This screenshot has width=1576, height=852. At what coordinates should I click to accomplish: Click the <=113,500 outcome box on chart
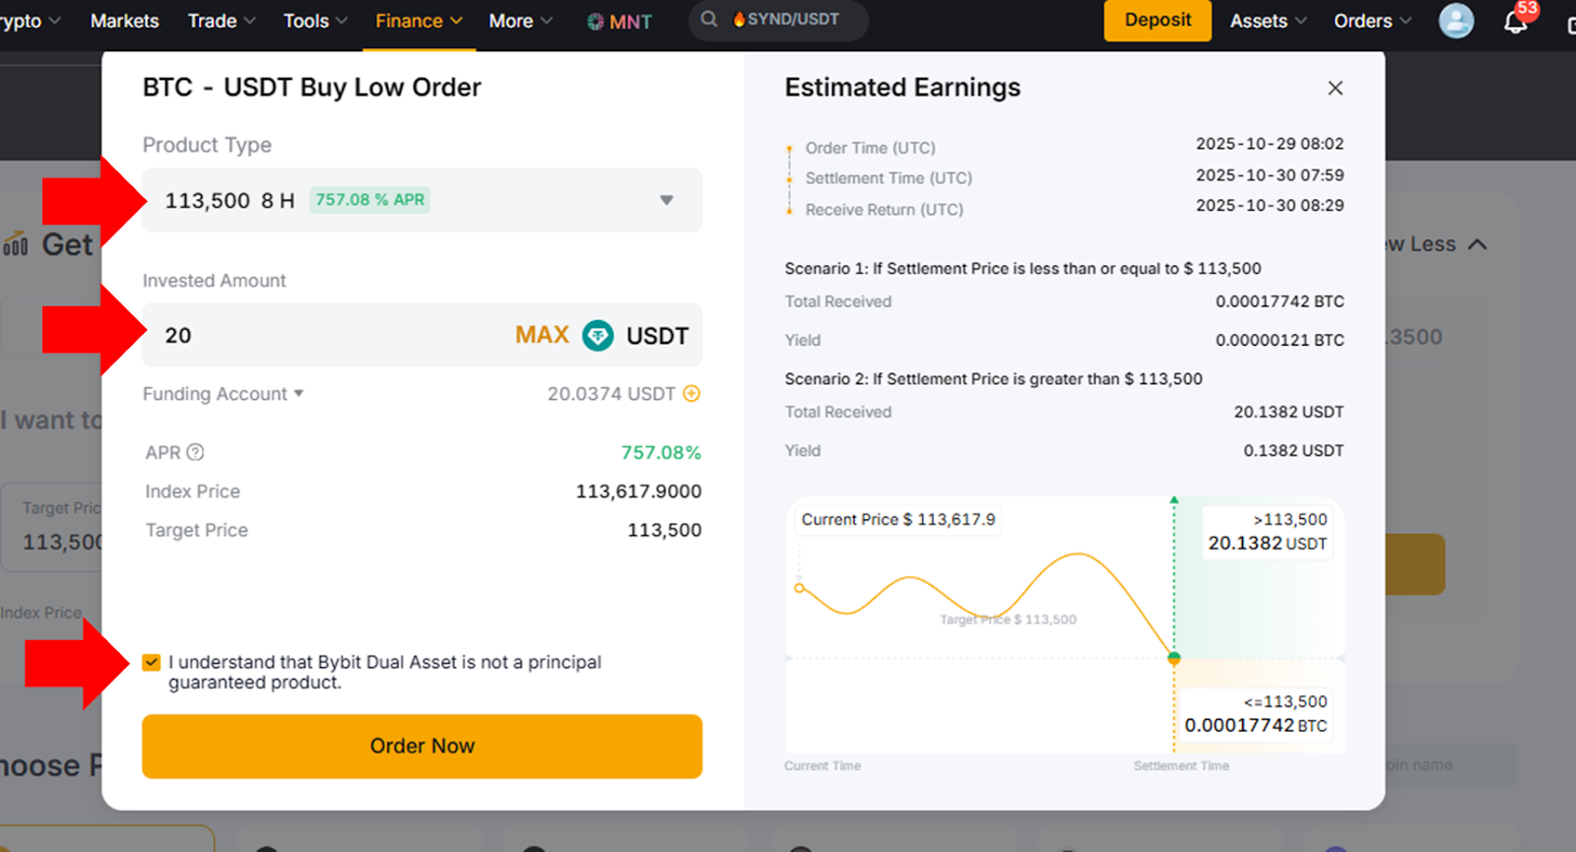1256,714
